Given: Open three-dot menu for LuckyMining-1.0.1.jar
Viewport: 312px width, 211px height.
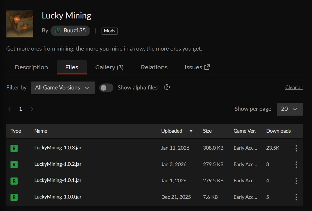Looking at the screenshot, I should click(296, 181).
